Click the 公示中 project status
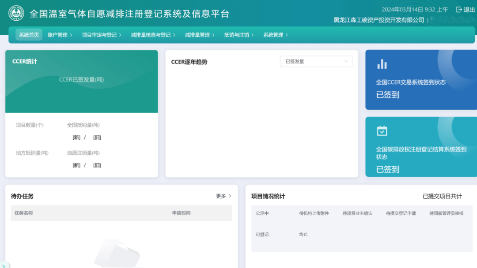 pos(262,213)
